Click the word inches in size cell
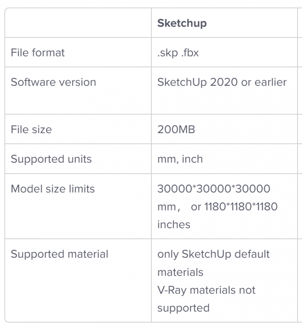302x328 pixels. coord(174,224)
